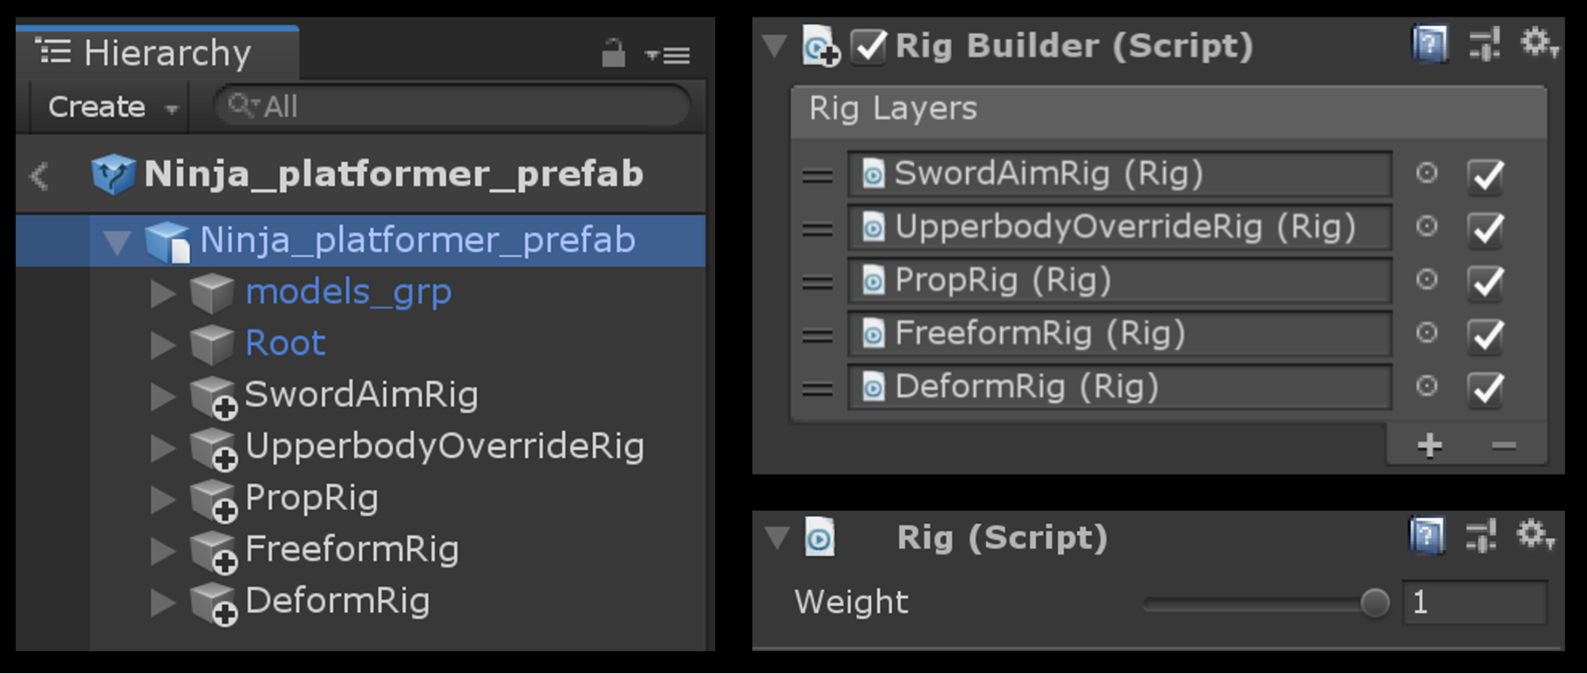Toggle the FreeformRig layer checkbox
Viewport: 1587px width, 674px height.
pos(1485,335)
